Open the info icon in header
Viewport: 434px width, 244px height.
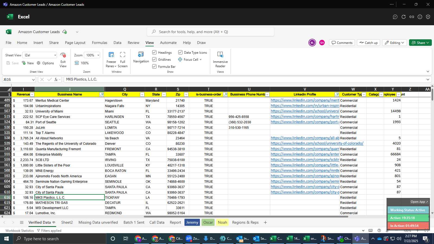pyautogui.click(x=420, y=17)
